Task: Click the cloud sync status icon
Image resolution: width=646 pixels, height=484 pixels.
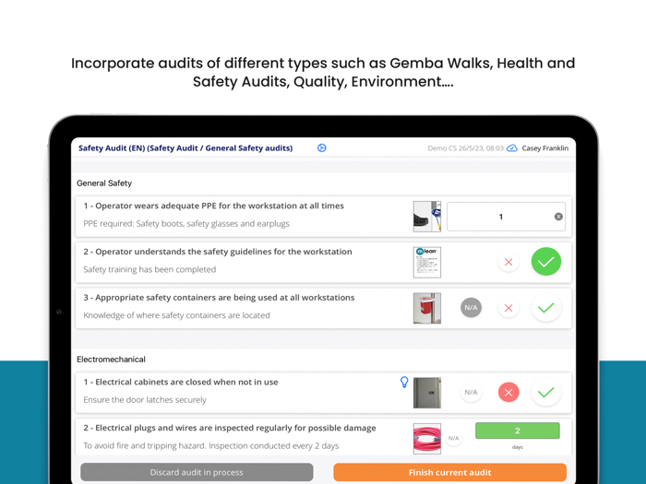Action: coord(512,148)
